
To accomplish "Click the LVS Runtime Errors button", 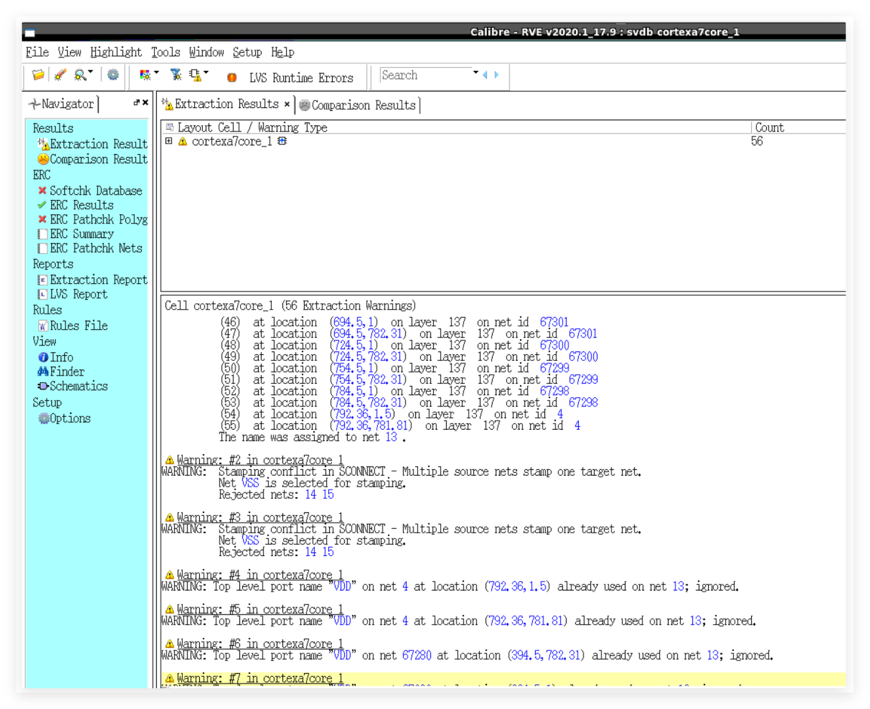I will (289, 78).
